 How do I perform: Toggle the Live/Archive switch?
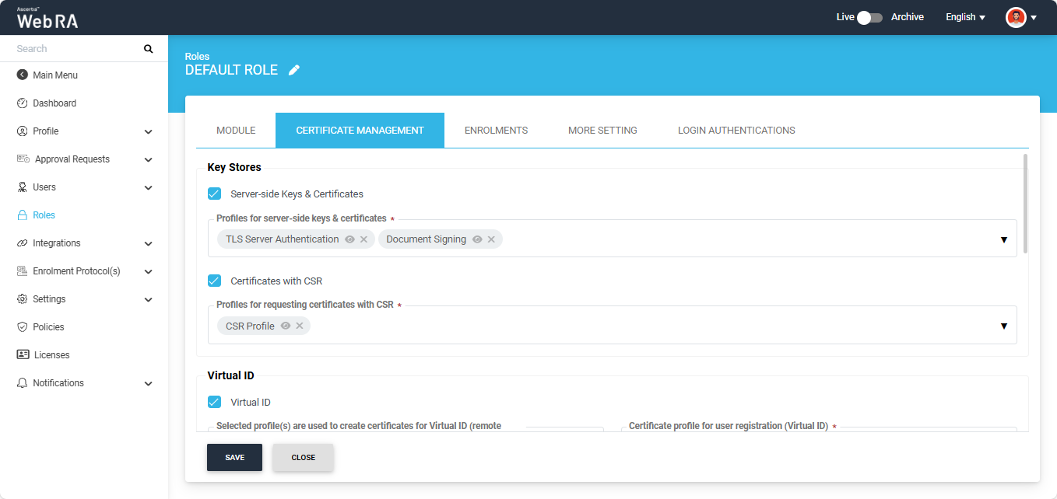click(x=869, y=17)
